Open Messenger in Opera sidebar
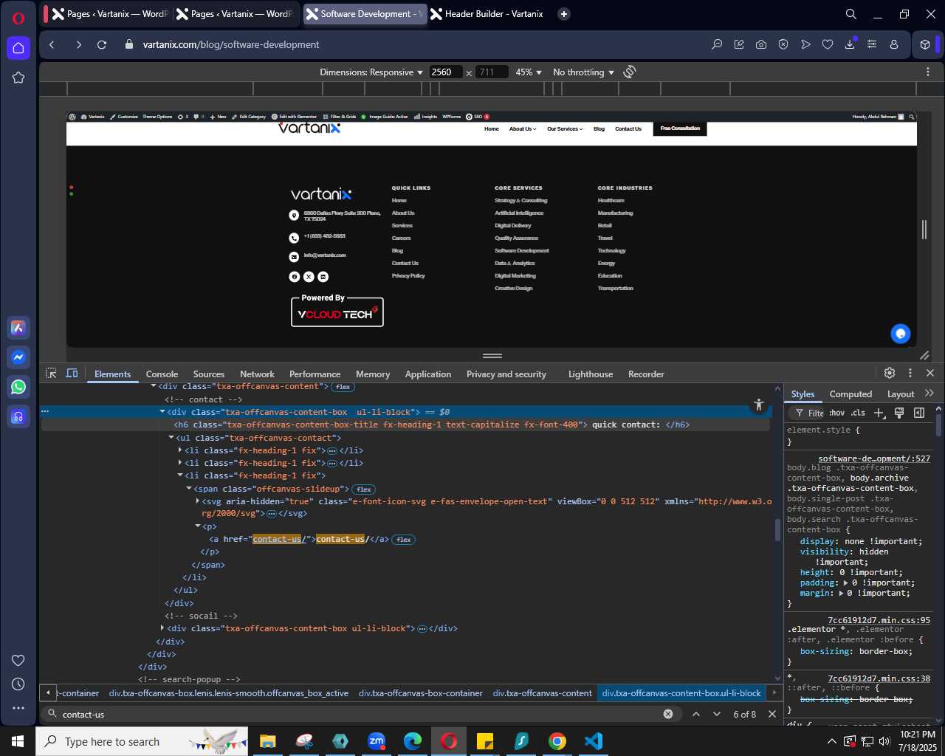This screenshot has height=756, width=945. tap(18, 357)
